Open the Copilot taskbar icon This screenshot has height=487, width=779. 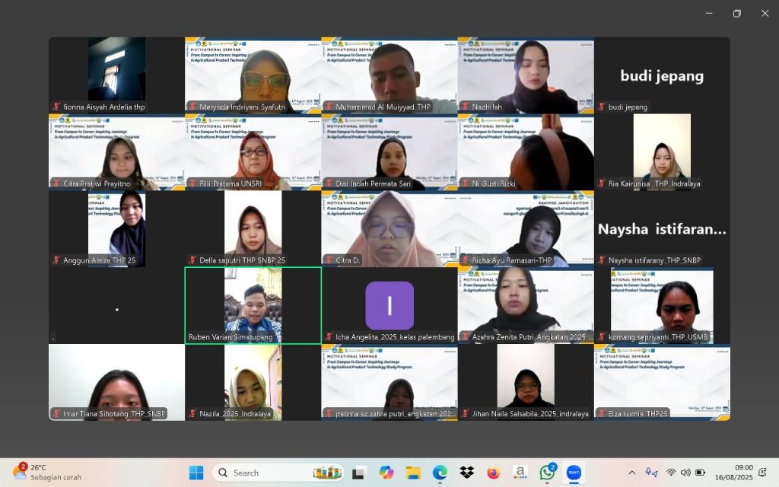point(386,473)
